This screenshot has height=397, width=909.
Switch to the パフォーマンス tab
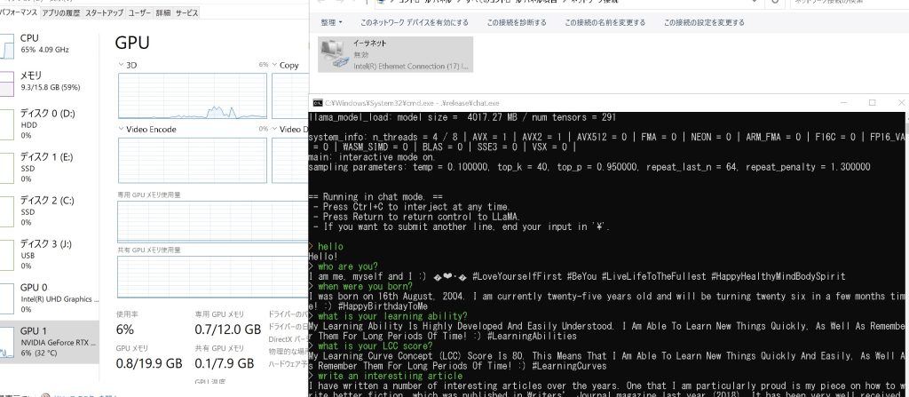19,12
